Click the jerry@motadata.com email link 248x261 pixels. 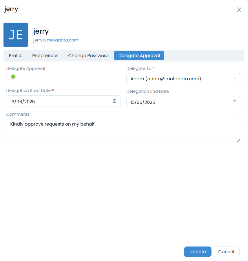(x=56, y=40)
